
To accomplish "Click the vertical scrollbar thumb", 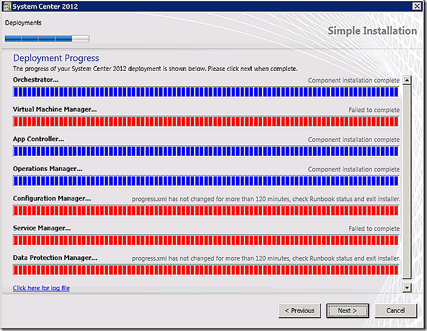I will click(407, 182).
